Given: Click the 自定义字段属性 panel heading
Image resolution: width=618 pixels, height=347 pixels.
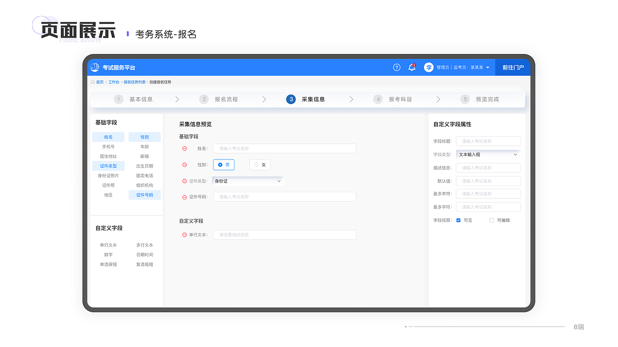Looking at the screenshot, I should (x=452, y=124).
